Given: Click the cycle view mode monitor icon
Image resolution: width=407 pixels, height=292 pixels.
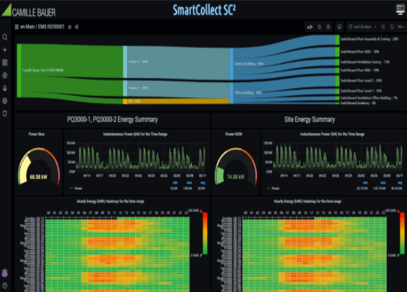Looking at the screenshot, I should [x=339, y=27].
